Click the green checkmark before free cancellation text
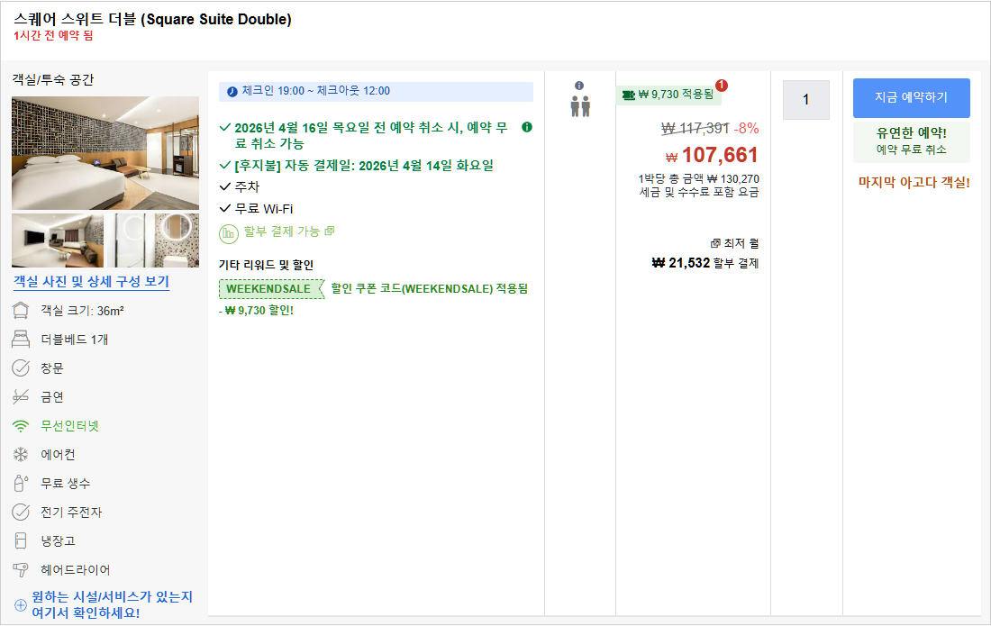This screenshot has height=626, width=991. 225,127
